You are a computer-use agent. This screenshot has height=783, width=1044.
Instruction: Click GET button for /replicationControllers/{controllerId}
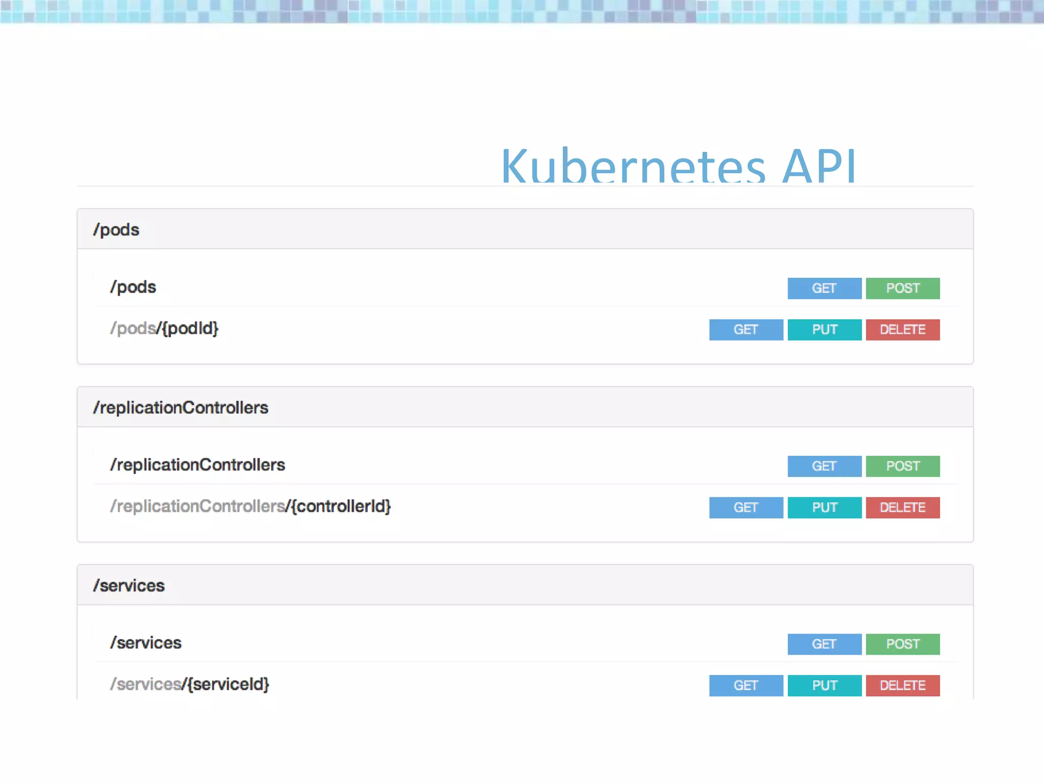click(x=746, y=507)
